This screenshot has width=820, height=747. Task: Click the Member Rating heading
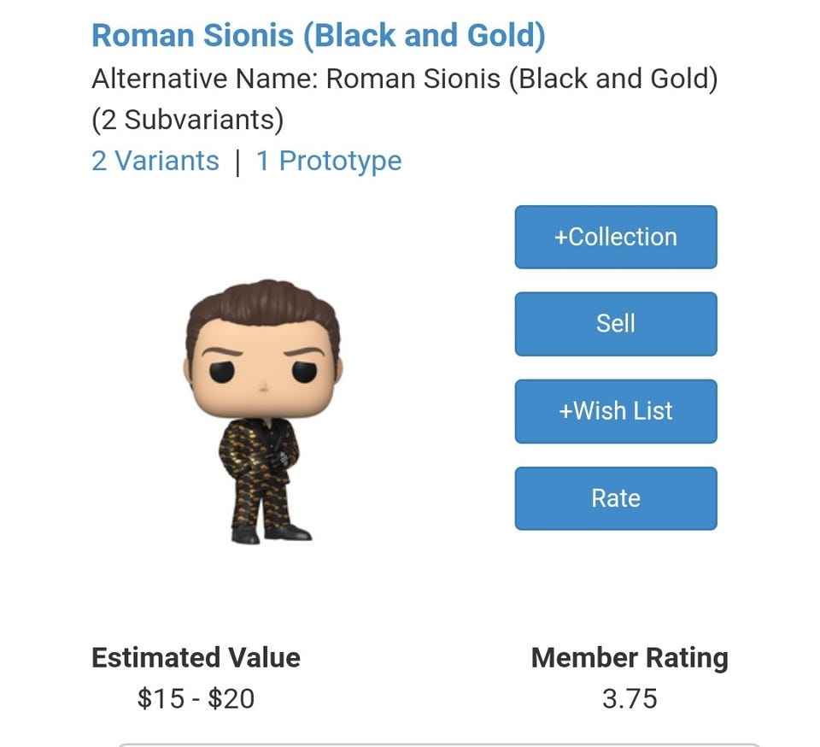click(630, 657)
